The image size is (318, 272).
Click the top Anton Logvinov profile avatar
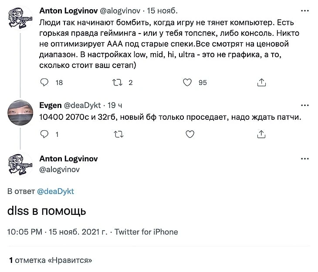(20, 18)
